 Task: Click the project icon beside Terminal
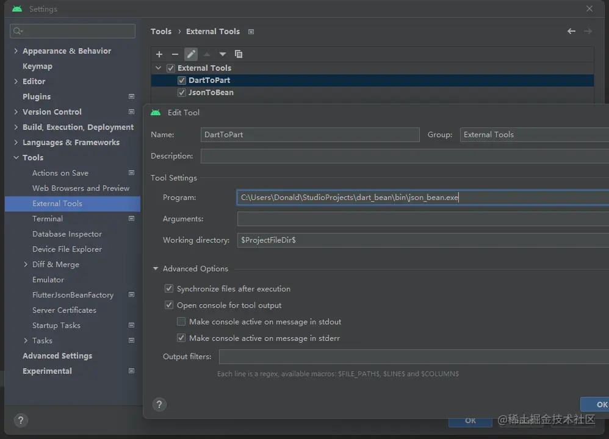pos(131,218)
